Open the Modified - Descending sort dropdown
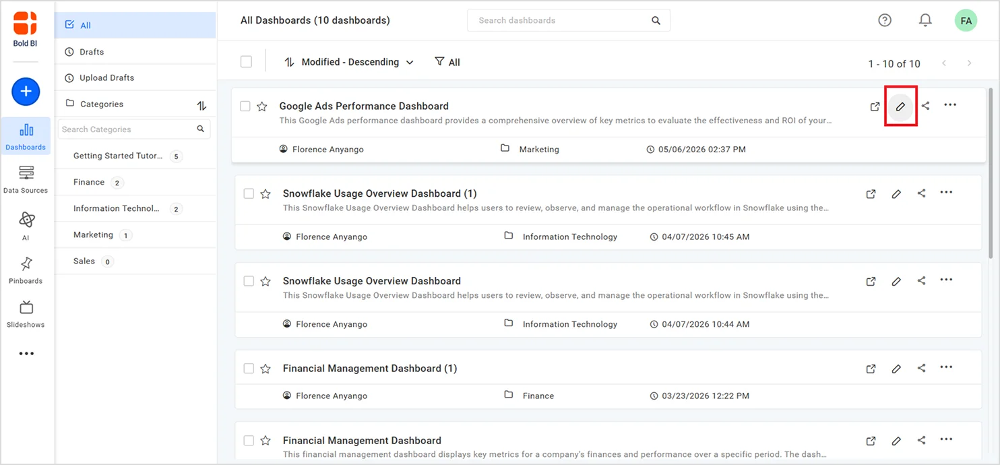Image resolution: width=1000 pixels, height=465 pixels. (x=348, y=62)
